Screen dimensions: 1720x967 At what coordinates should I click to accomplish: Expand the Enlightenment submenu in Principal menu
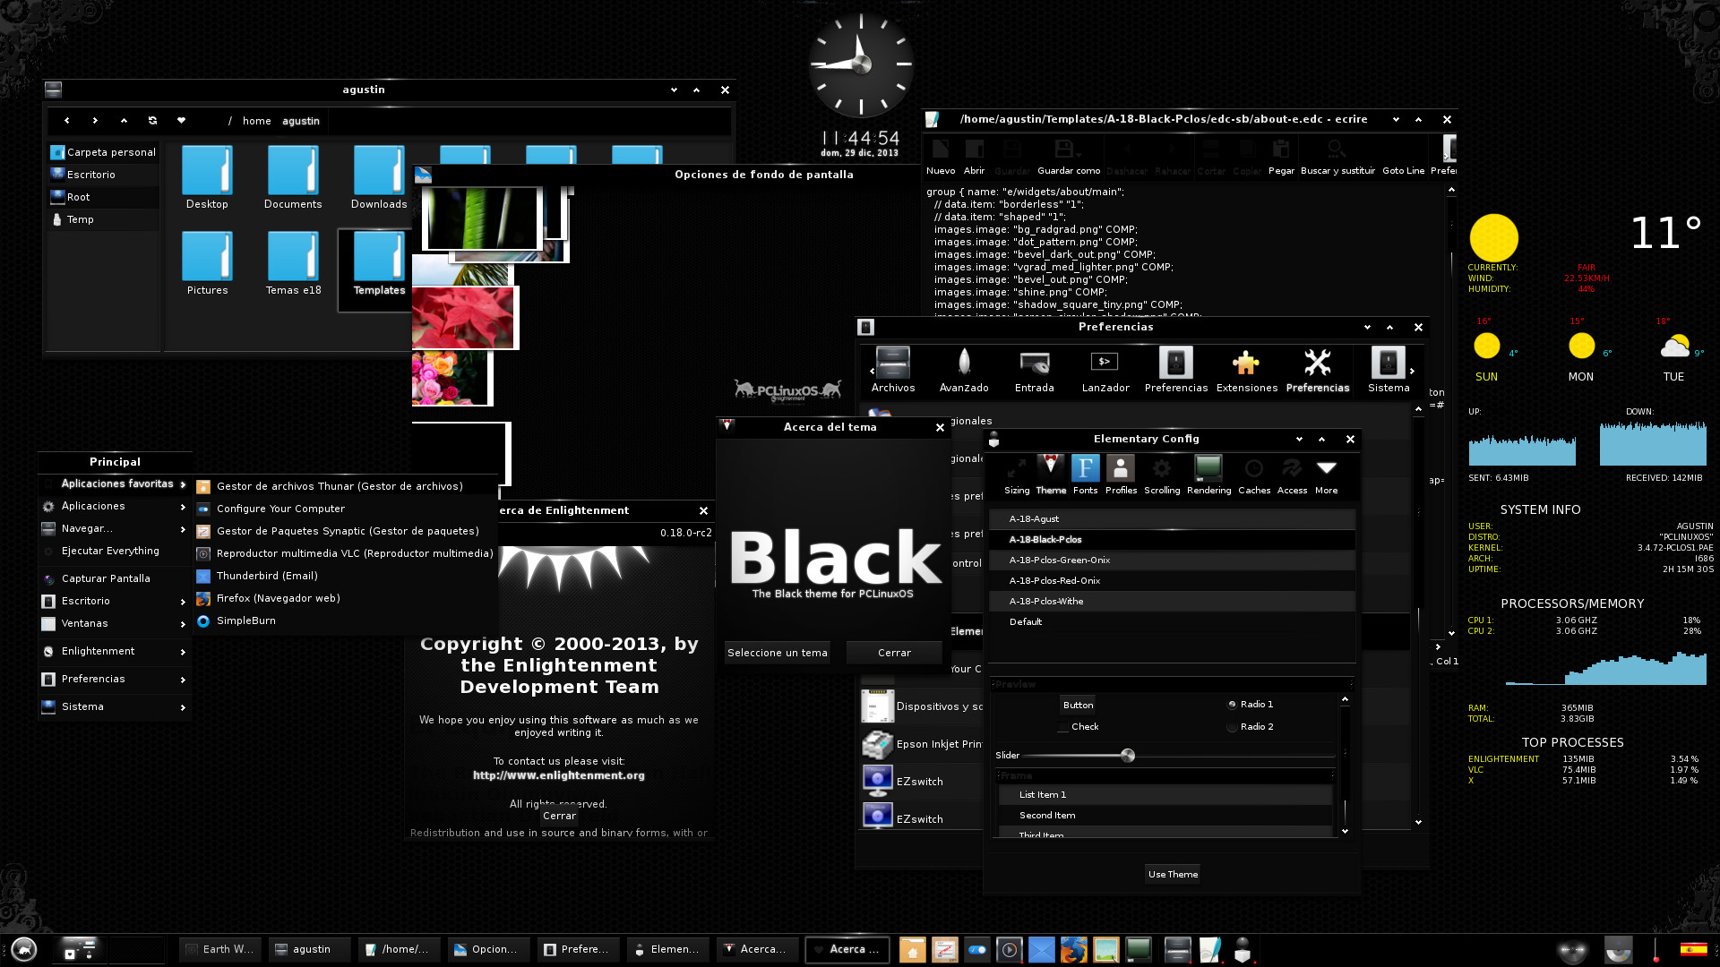115,652
